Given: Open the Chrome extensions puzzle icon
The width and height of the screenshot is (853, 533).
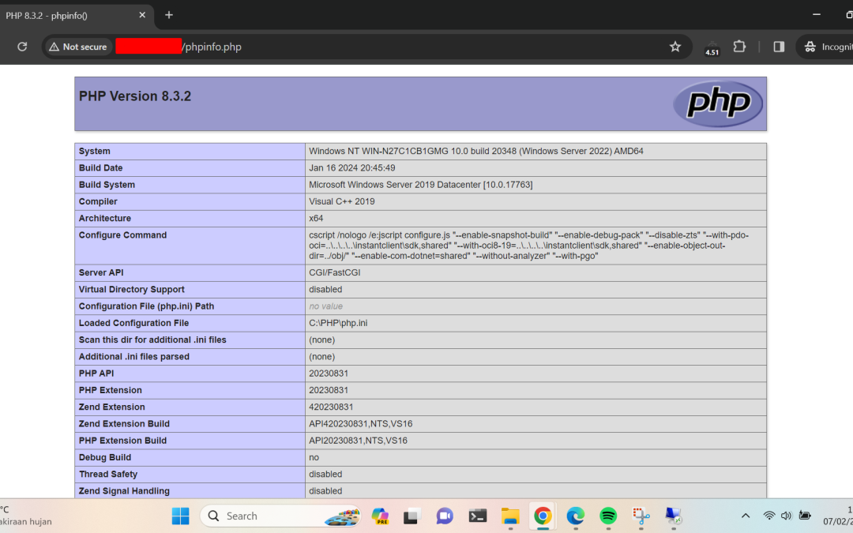Looking at the screenshot, I should [x=739, y=47].
